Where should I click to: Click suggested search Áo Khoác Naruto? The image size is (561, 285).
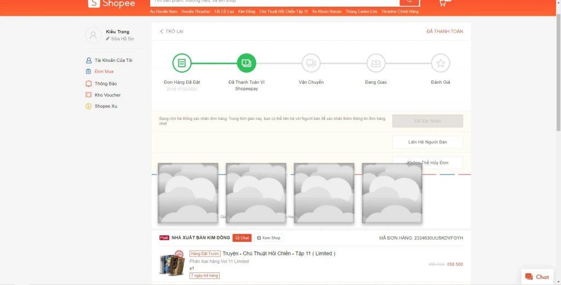(x=327, y=12)
